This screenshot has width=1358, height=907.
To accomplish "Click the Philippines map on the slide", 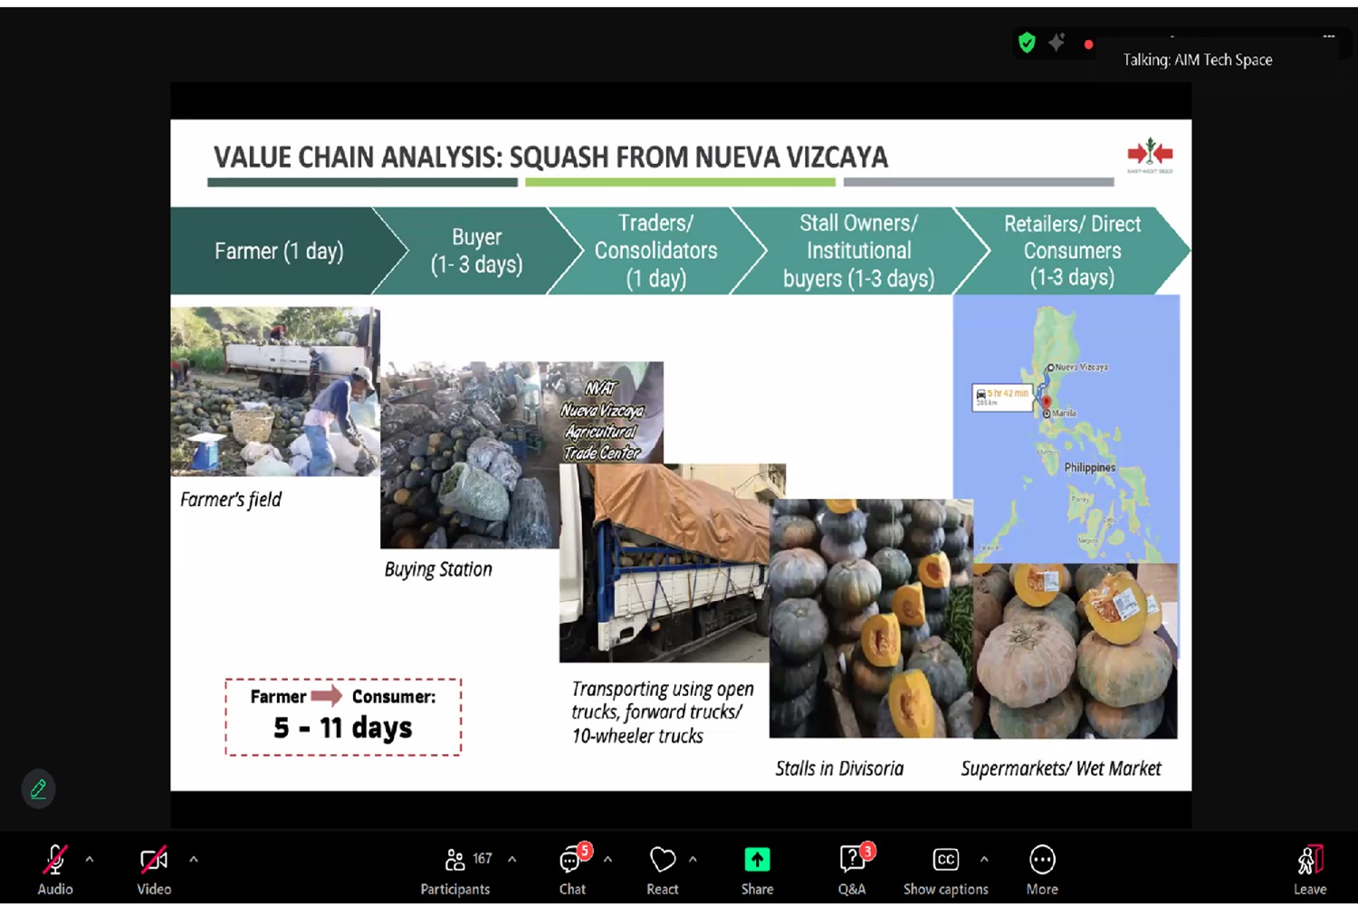I will coord(1066,429).
